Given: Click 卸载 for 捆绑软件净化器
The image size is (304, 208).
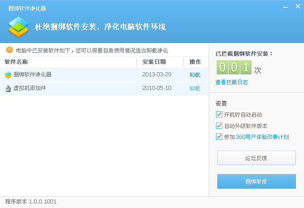Looking at the screenshot, I should click(x=195, y=75).
